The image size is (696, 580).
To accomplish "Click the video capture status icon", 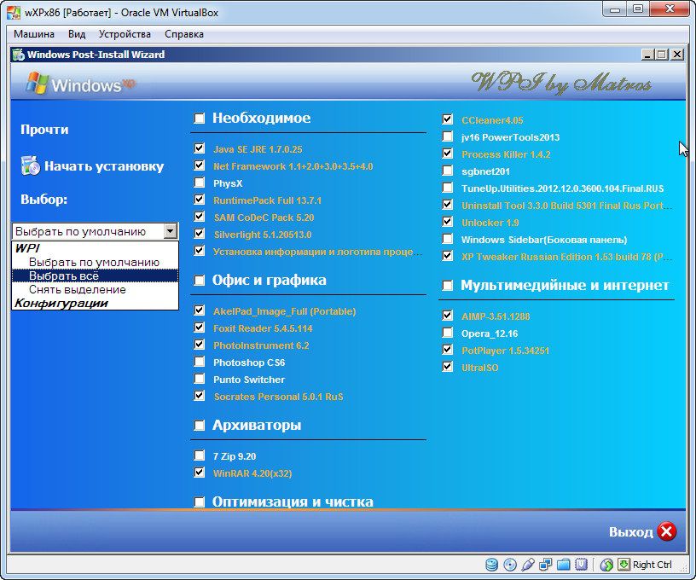I will tap(581, 565).
